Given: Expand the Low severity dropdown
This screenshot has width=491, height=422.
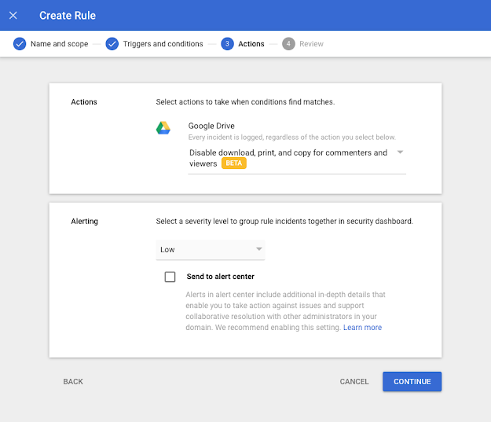Looking at the screenshot, I should (x=211, y=250).
